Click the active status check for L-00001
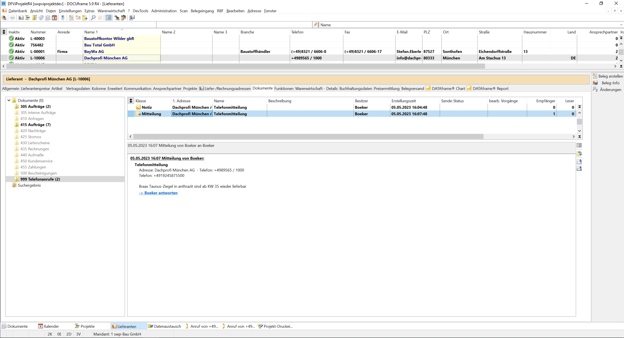624x338 pixels. coord(11,51)
